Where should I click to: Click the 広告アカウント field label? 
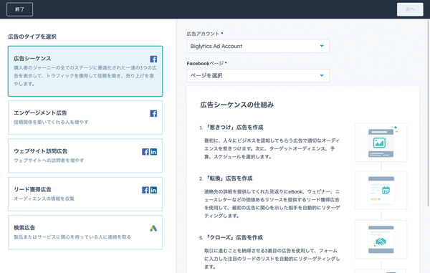tap(203, 34)
